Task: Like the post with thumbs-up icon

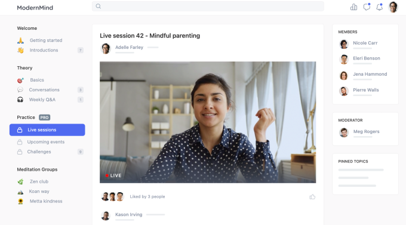Action: pyautogui.click(x=312, y=197)
